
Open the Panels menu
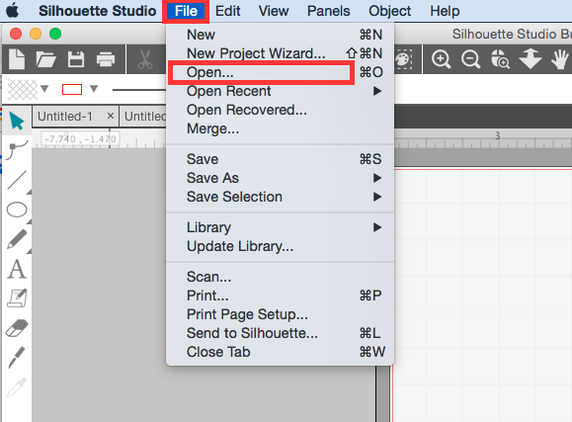click(x=328, y=11)
